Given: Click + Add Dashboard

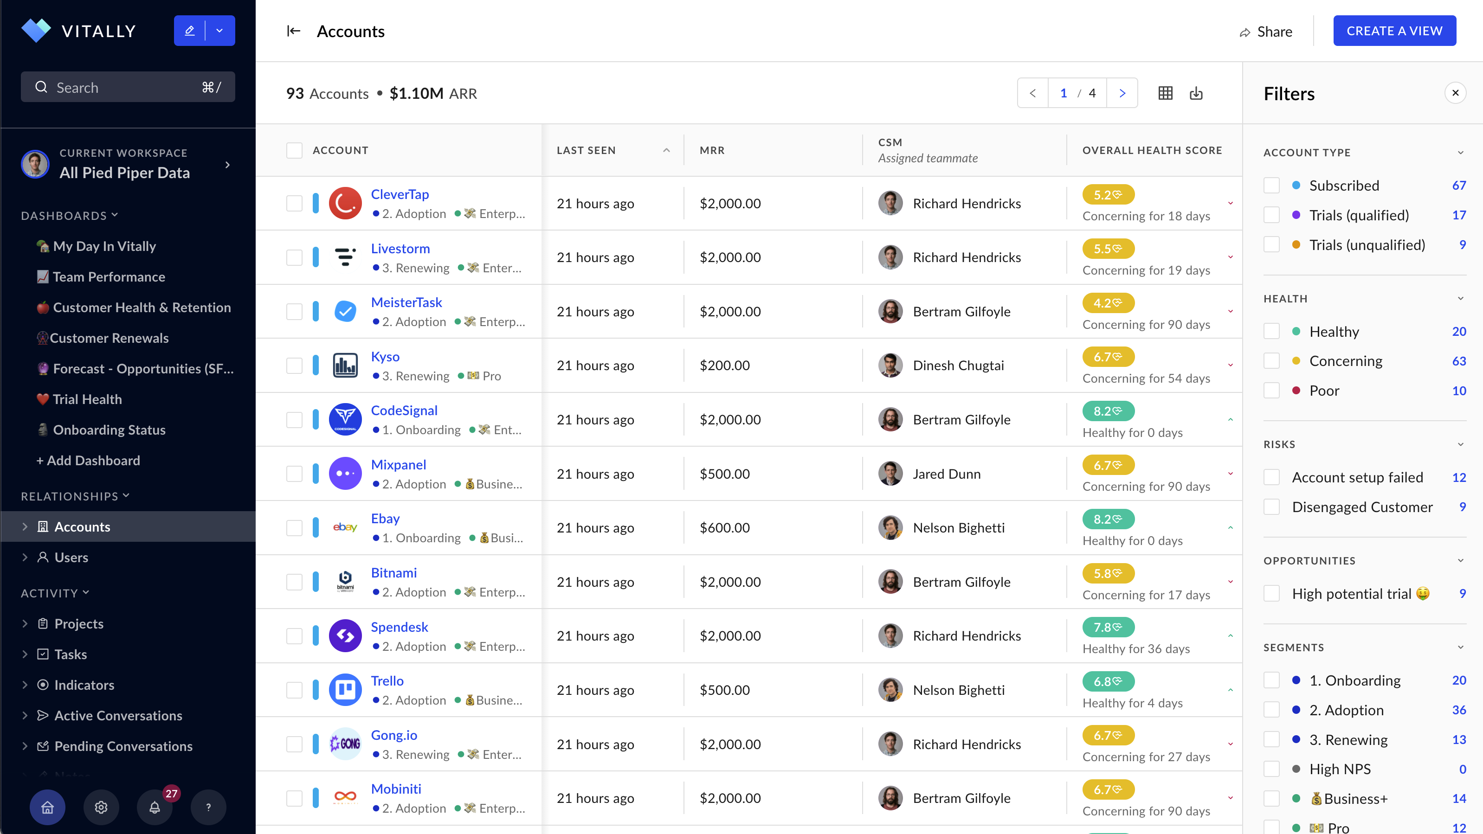Looking at the screenshot, I should pos(88,461).
